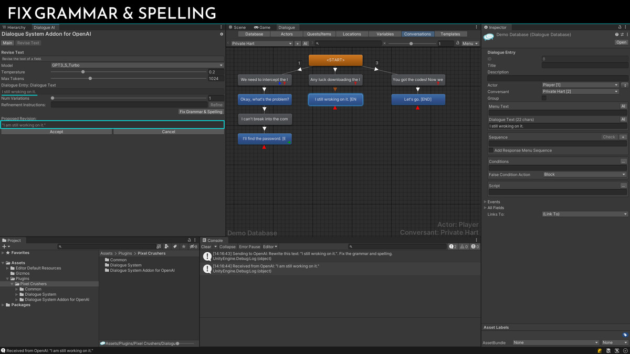Click the Demo Database asset icon

[489, 37]
